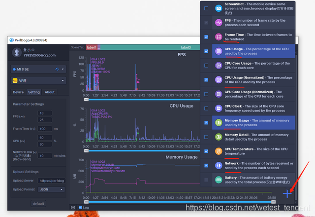The height and width of the screenshot is (217, 315).
Task: Click the Network arrows icon
Action: pyautogui.click(x=219, y=166)
